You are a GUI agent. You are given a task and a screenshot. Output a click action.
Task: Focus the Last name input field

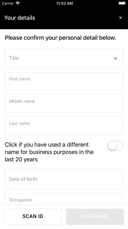coord(64,126)
